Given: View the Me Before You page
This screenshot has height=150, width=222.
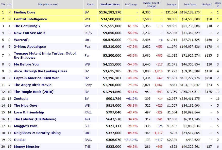Looking at the screenshot, I should (26, 64).
